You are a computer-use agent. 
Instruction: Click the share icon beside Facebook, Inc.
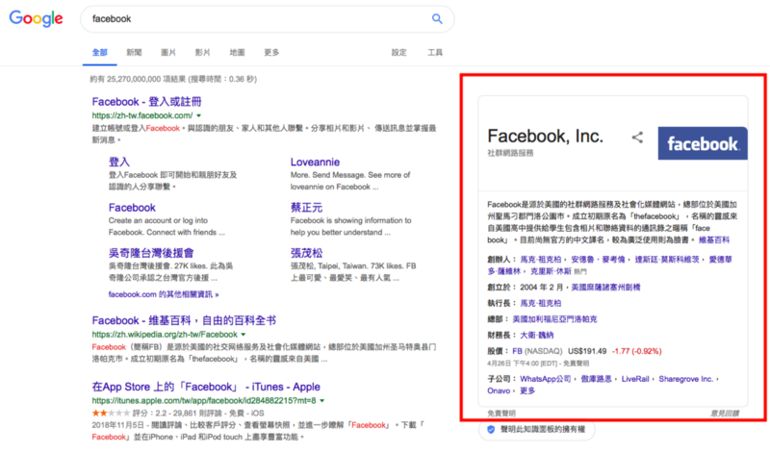tap(637, 138)
